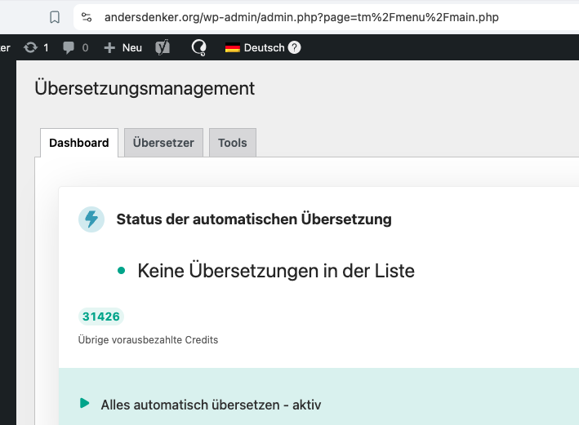Click 'Keine Übersetzungen in der Liste' status text
Screen dimensions: 579x425
click(x=276, y=271)
